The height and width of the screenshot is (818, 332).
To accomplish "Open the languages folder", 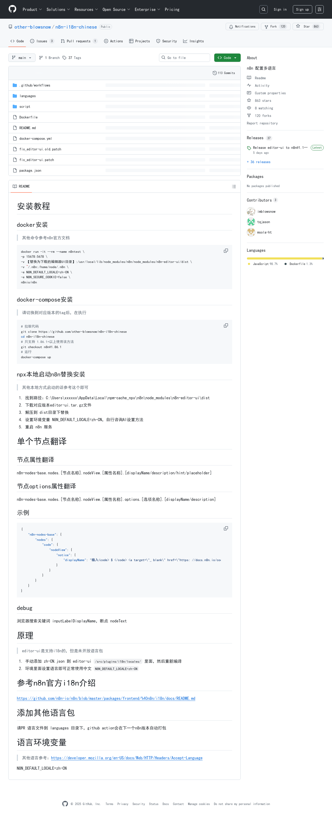I will 27,96.
